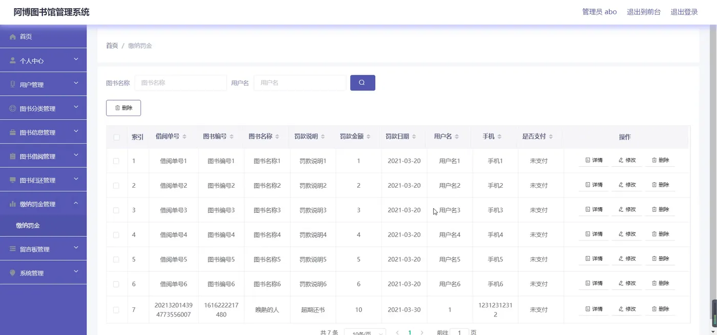Click the 阿博图书馆管理系统 title
This screenshot has width=717, height=335.
52,12
